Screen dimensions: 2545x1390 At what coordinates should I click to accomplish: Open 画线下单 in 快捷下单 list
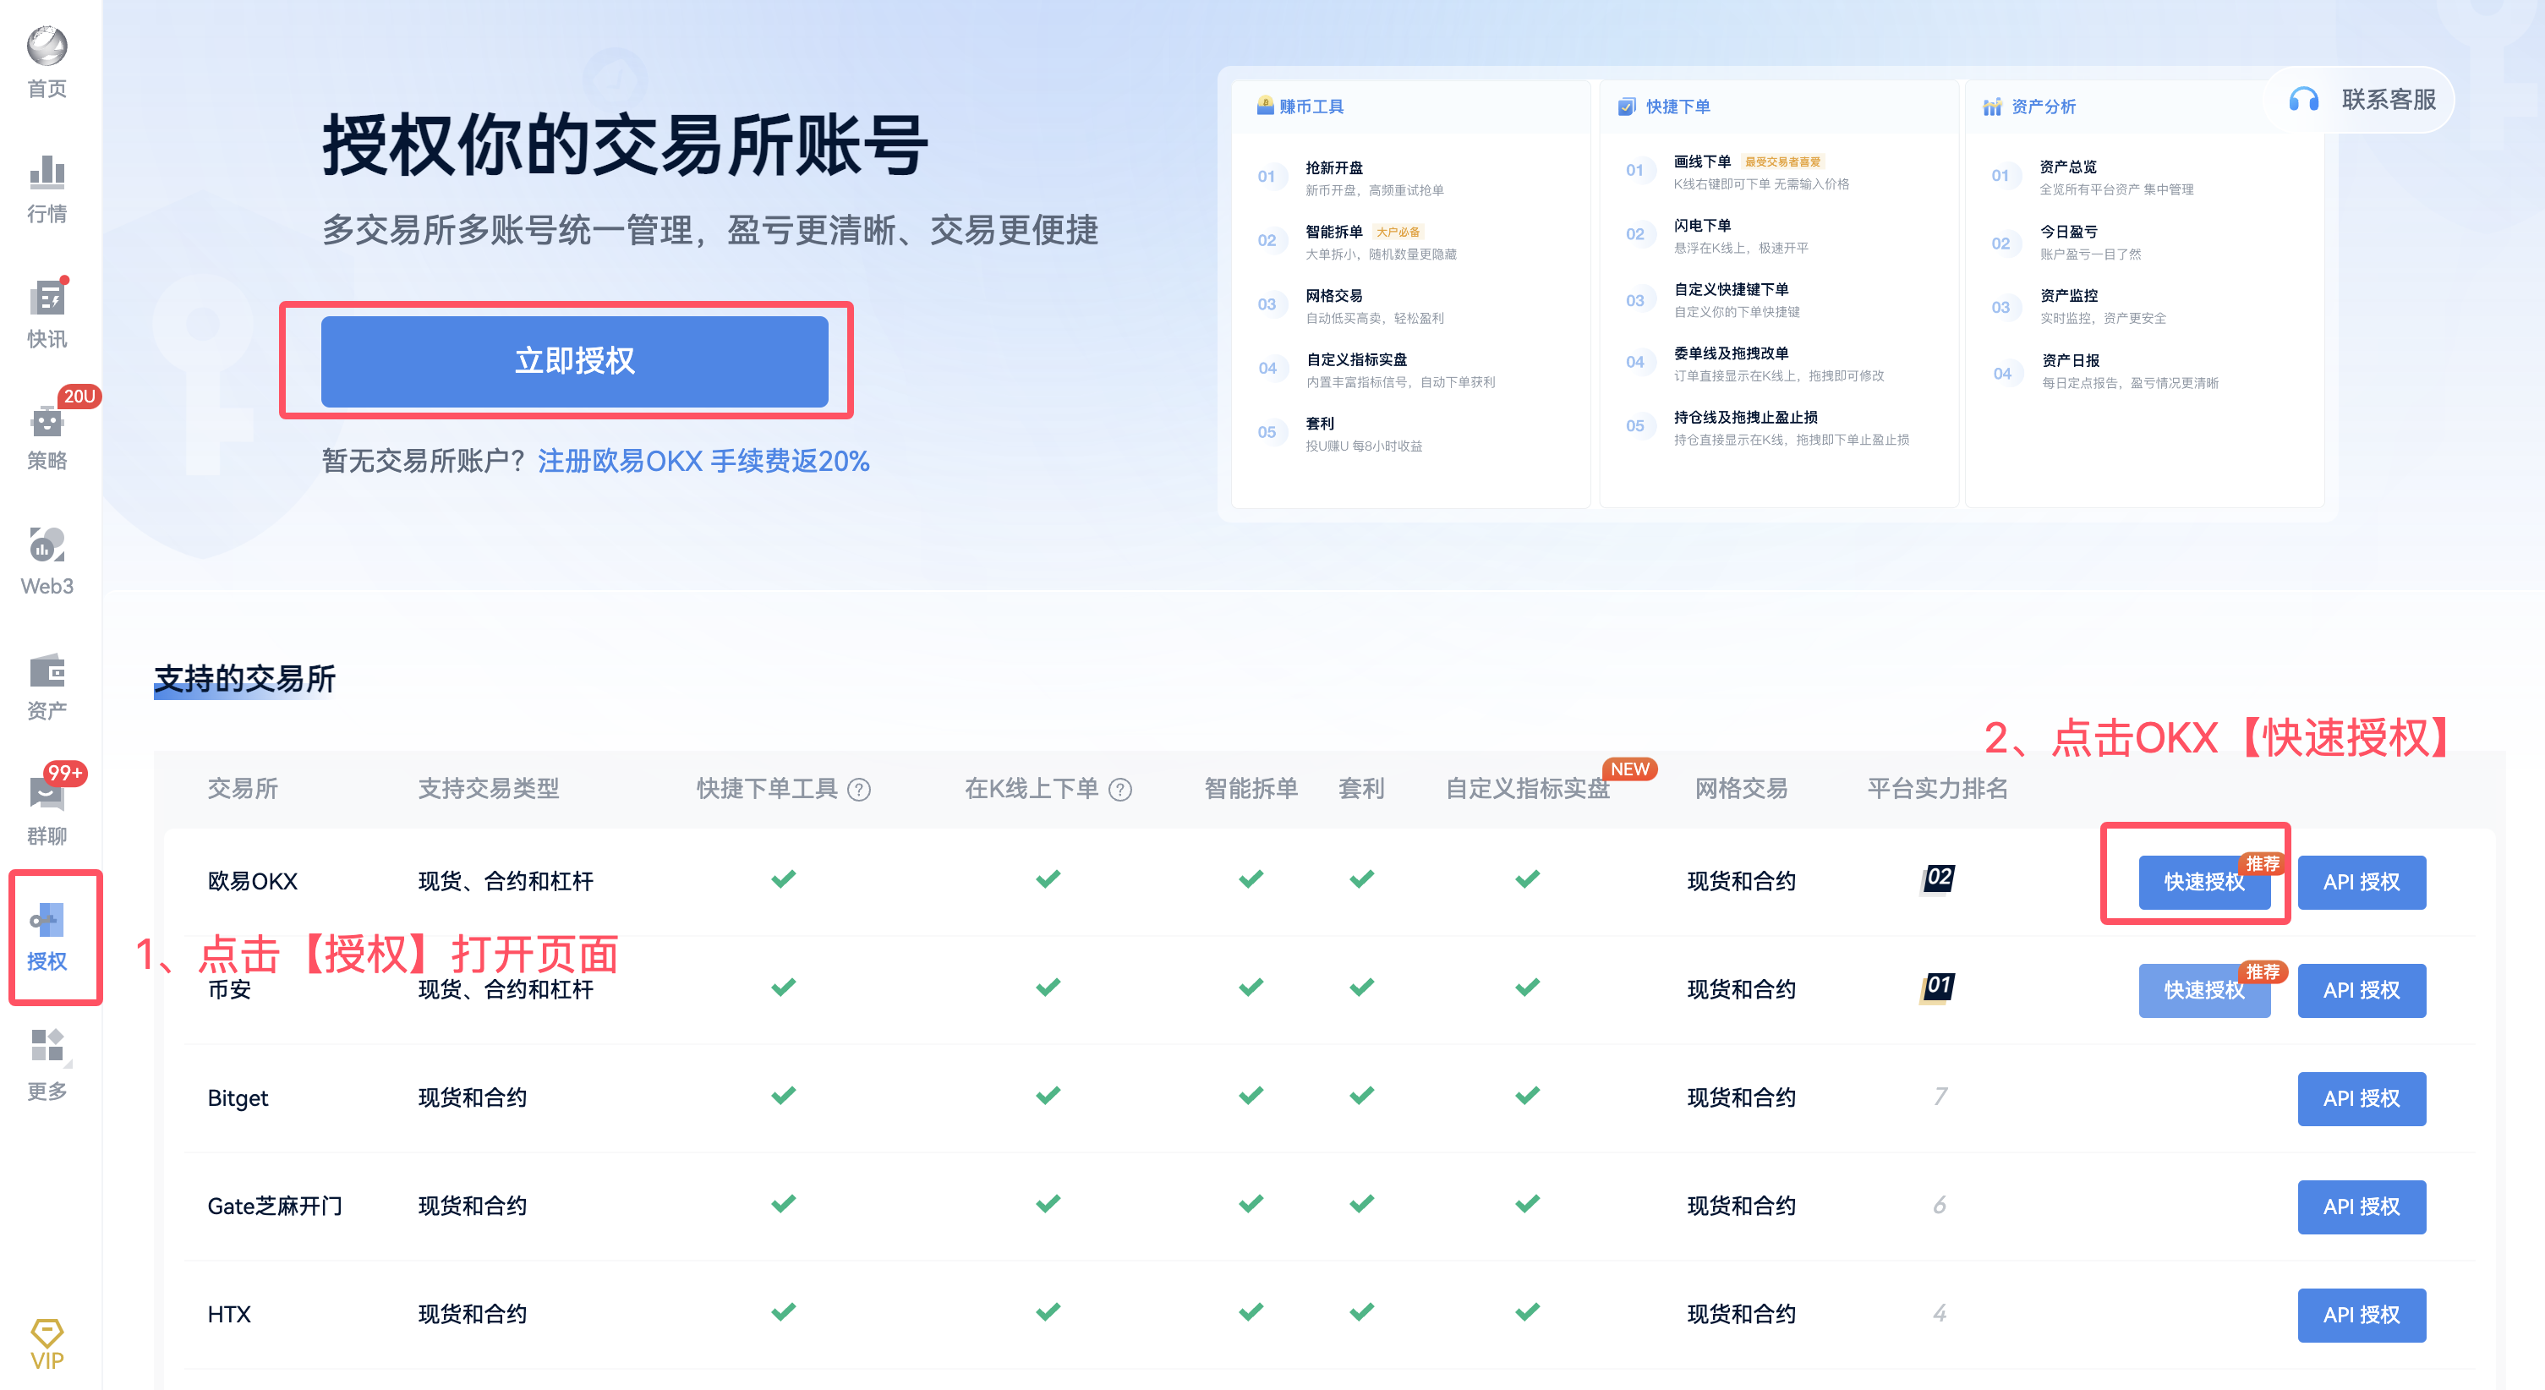(x=1702, y=162)
